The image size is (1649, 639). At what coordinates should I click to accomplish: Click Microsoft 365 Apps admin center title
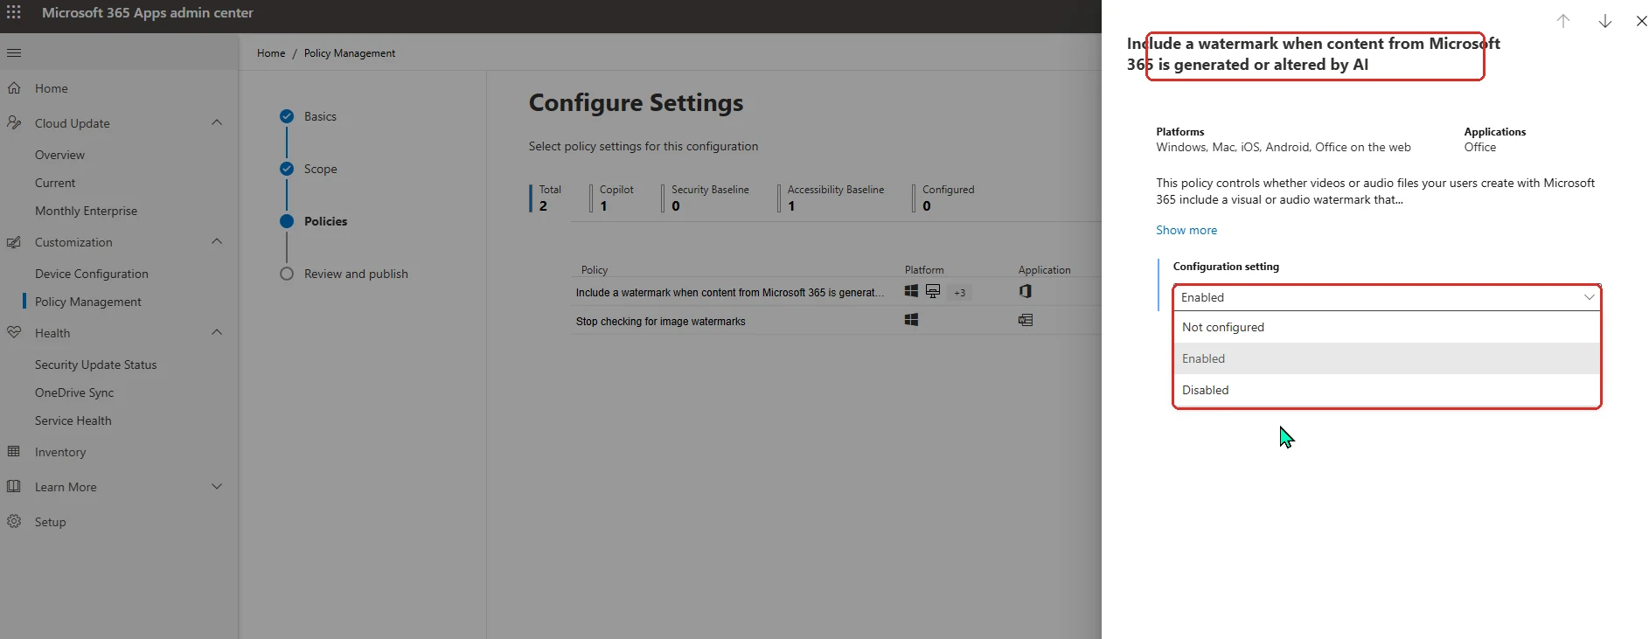148,13
